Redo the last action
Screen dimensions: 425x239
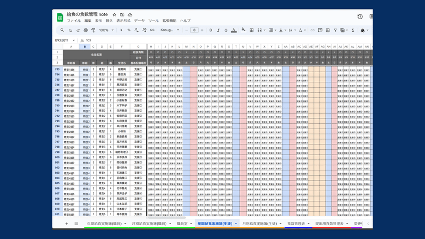pyautogui.click(x=78, y=30)
